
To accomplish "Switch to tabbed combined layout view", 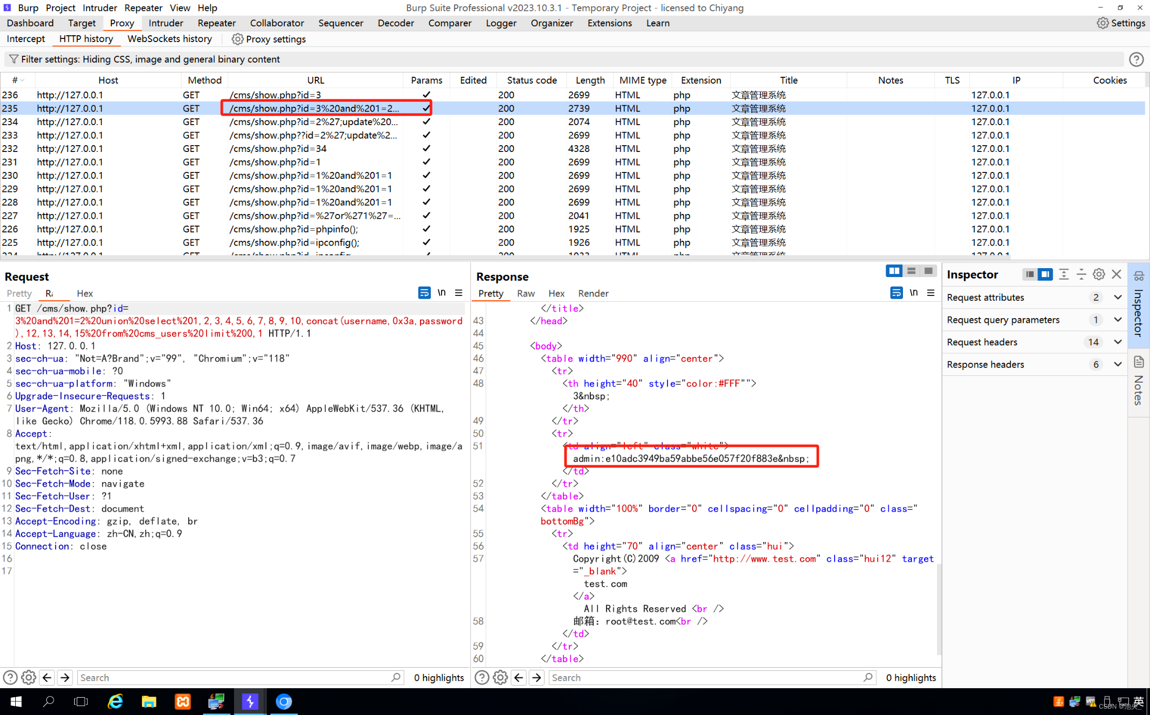I will (929, 271).
